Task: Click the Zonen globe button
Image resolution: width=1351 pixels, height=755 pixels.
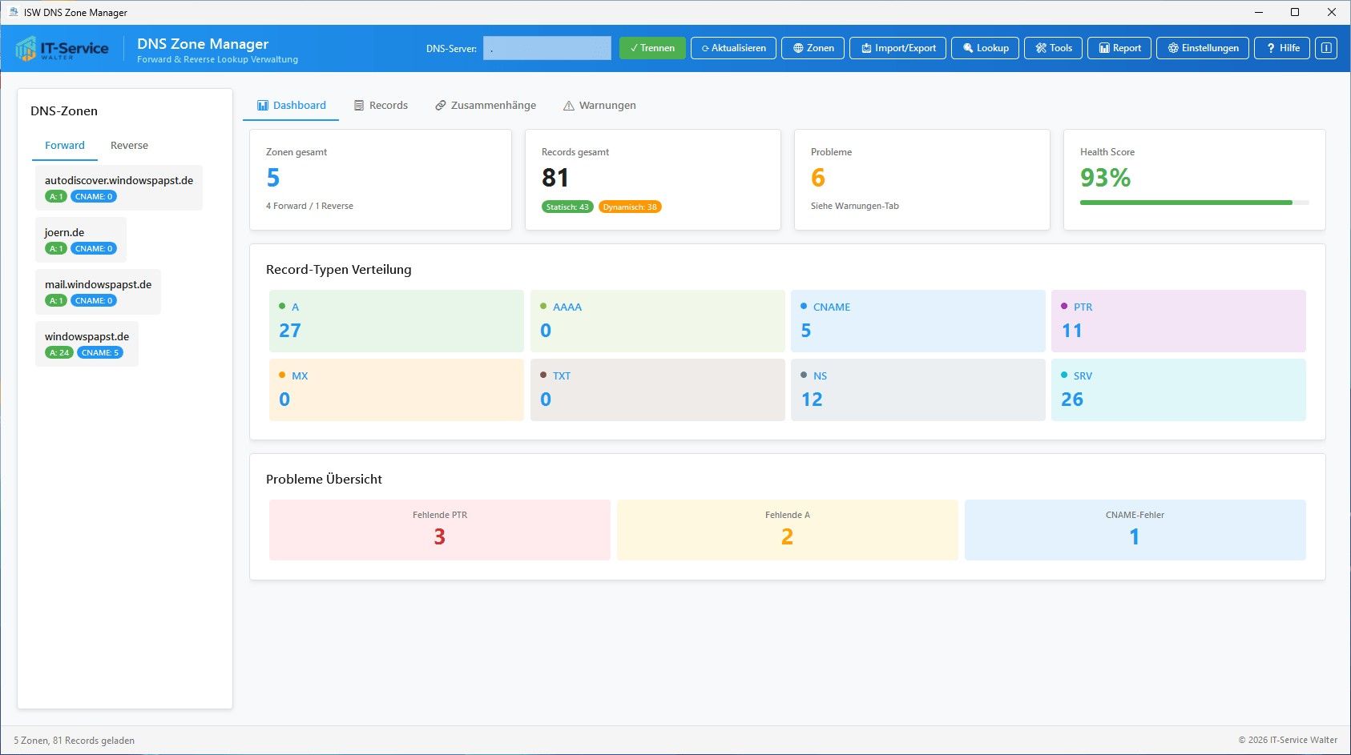Action: [x=813, y=48]
